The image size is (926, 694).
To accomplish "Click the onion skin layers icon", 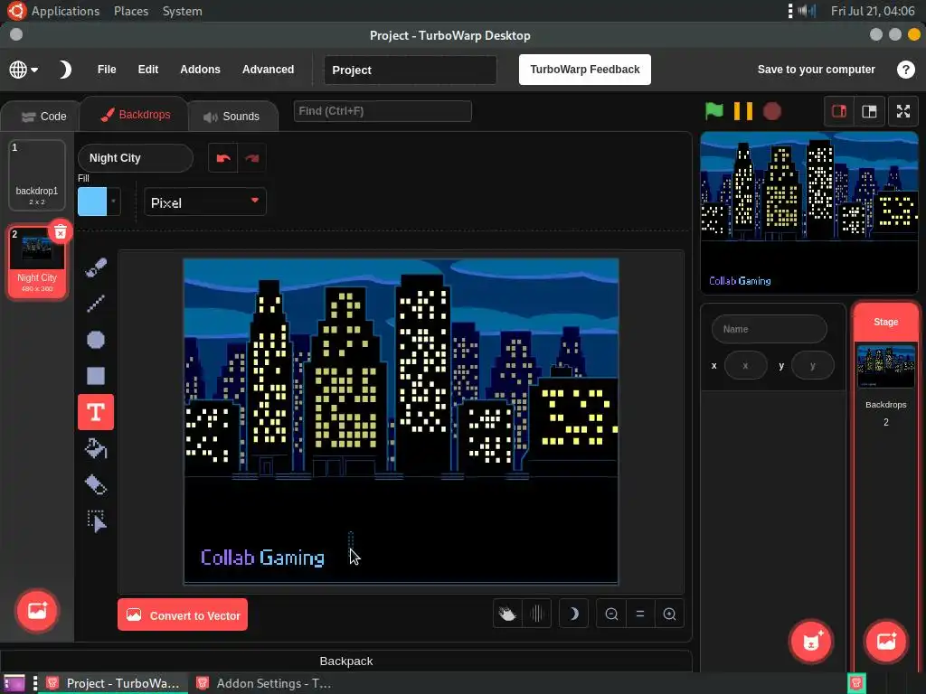I will click(536, 614).
